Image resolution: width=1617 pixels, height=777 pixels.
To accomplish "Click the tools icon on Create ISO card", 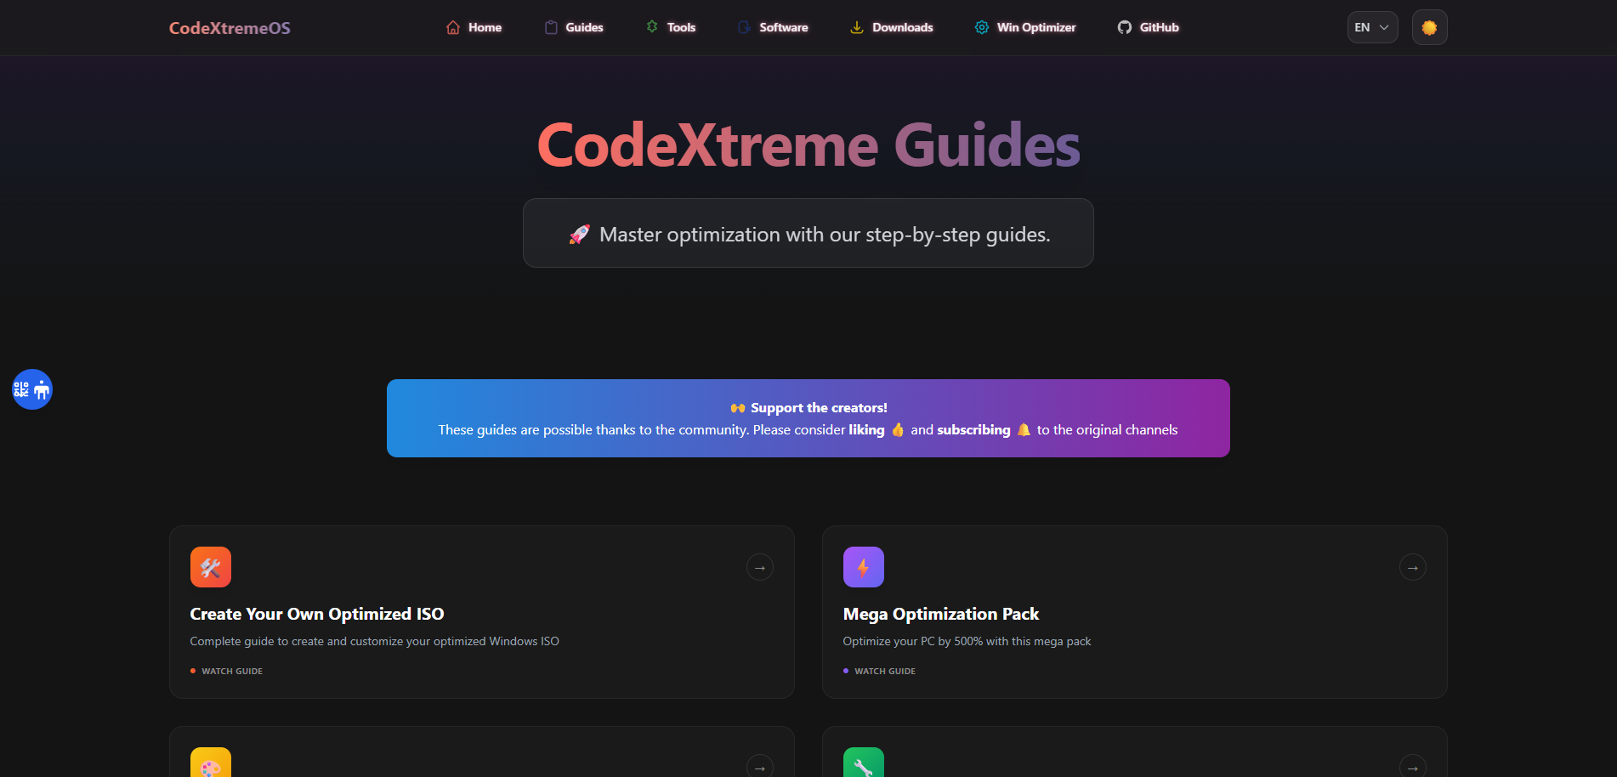I will coord(211,567).
